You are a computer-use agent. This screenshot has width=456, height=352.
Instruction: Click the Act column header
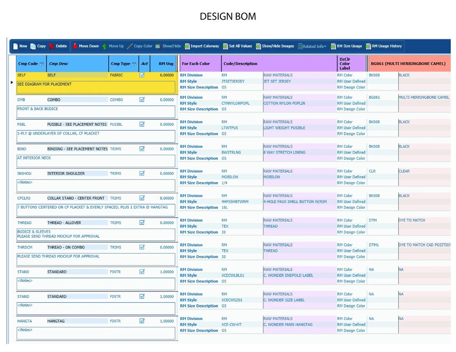pyautogui.click(x=144, y=64)
